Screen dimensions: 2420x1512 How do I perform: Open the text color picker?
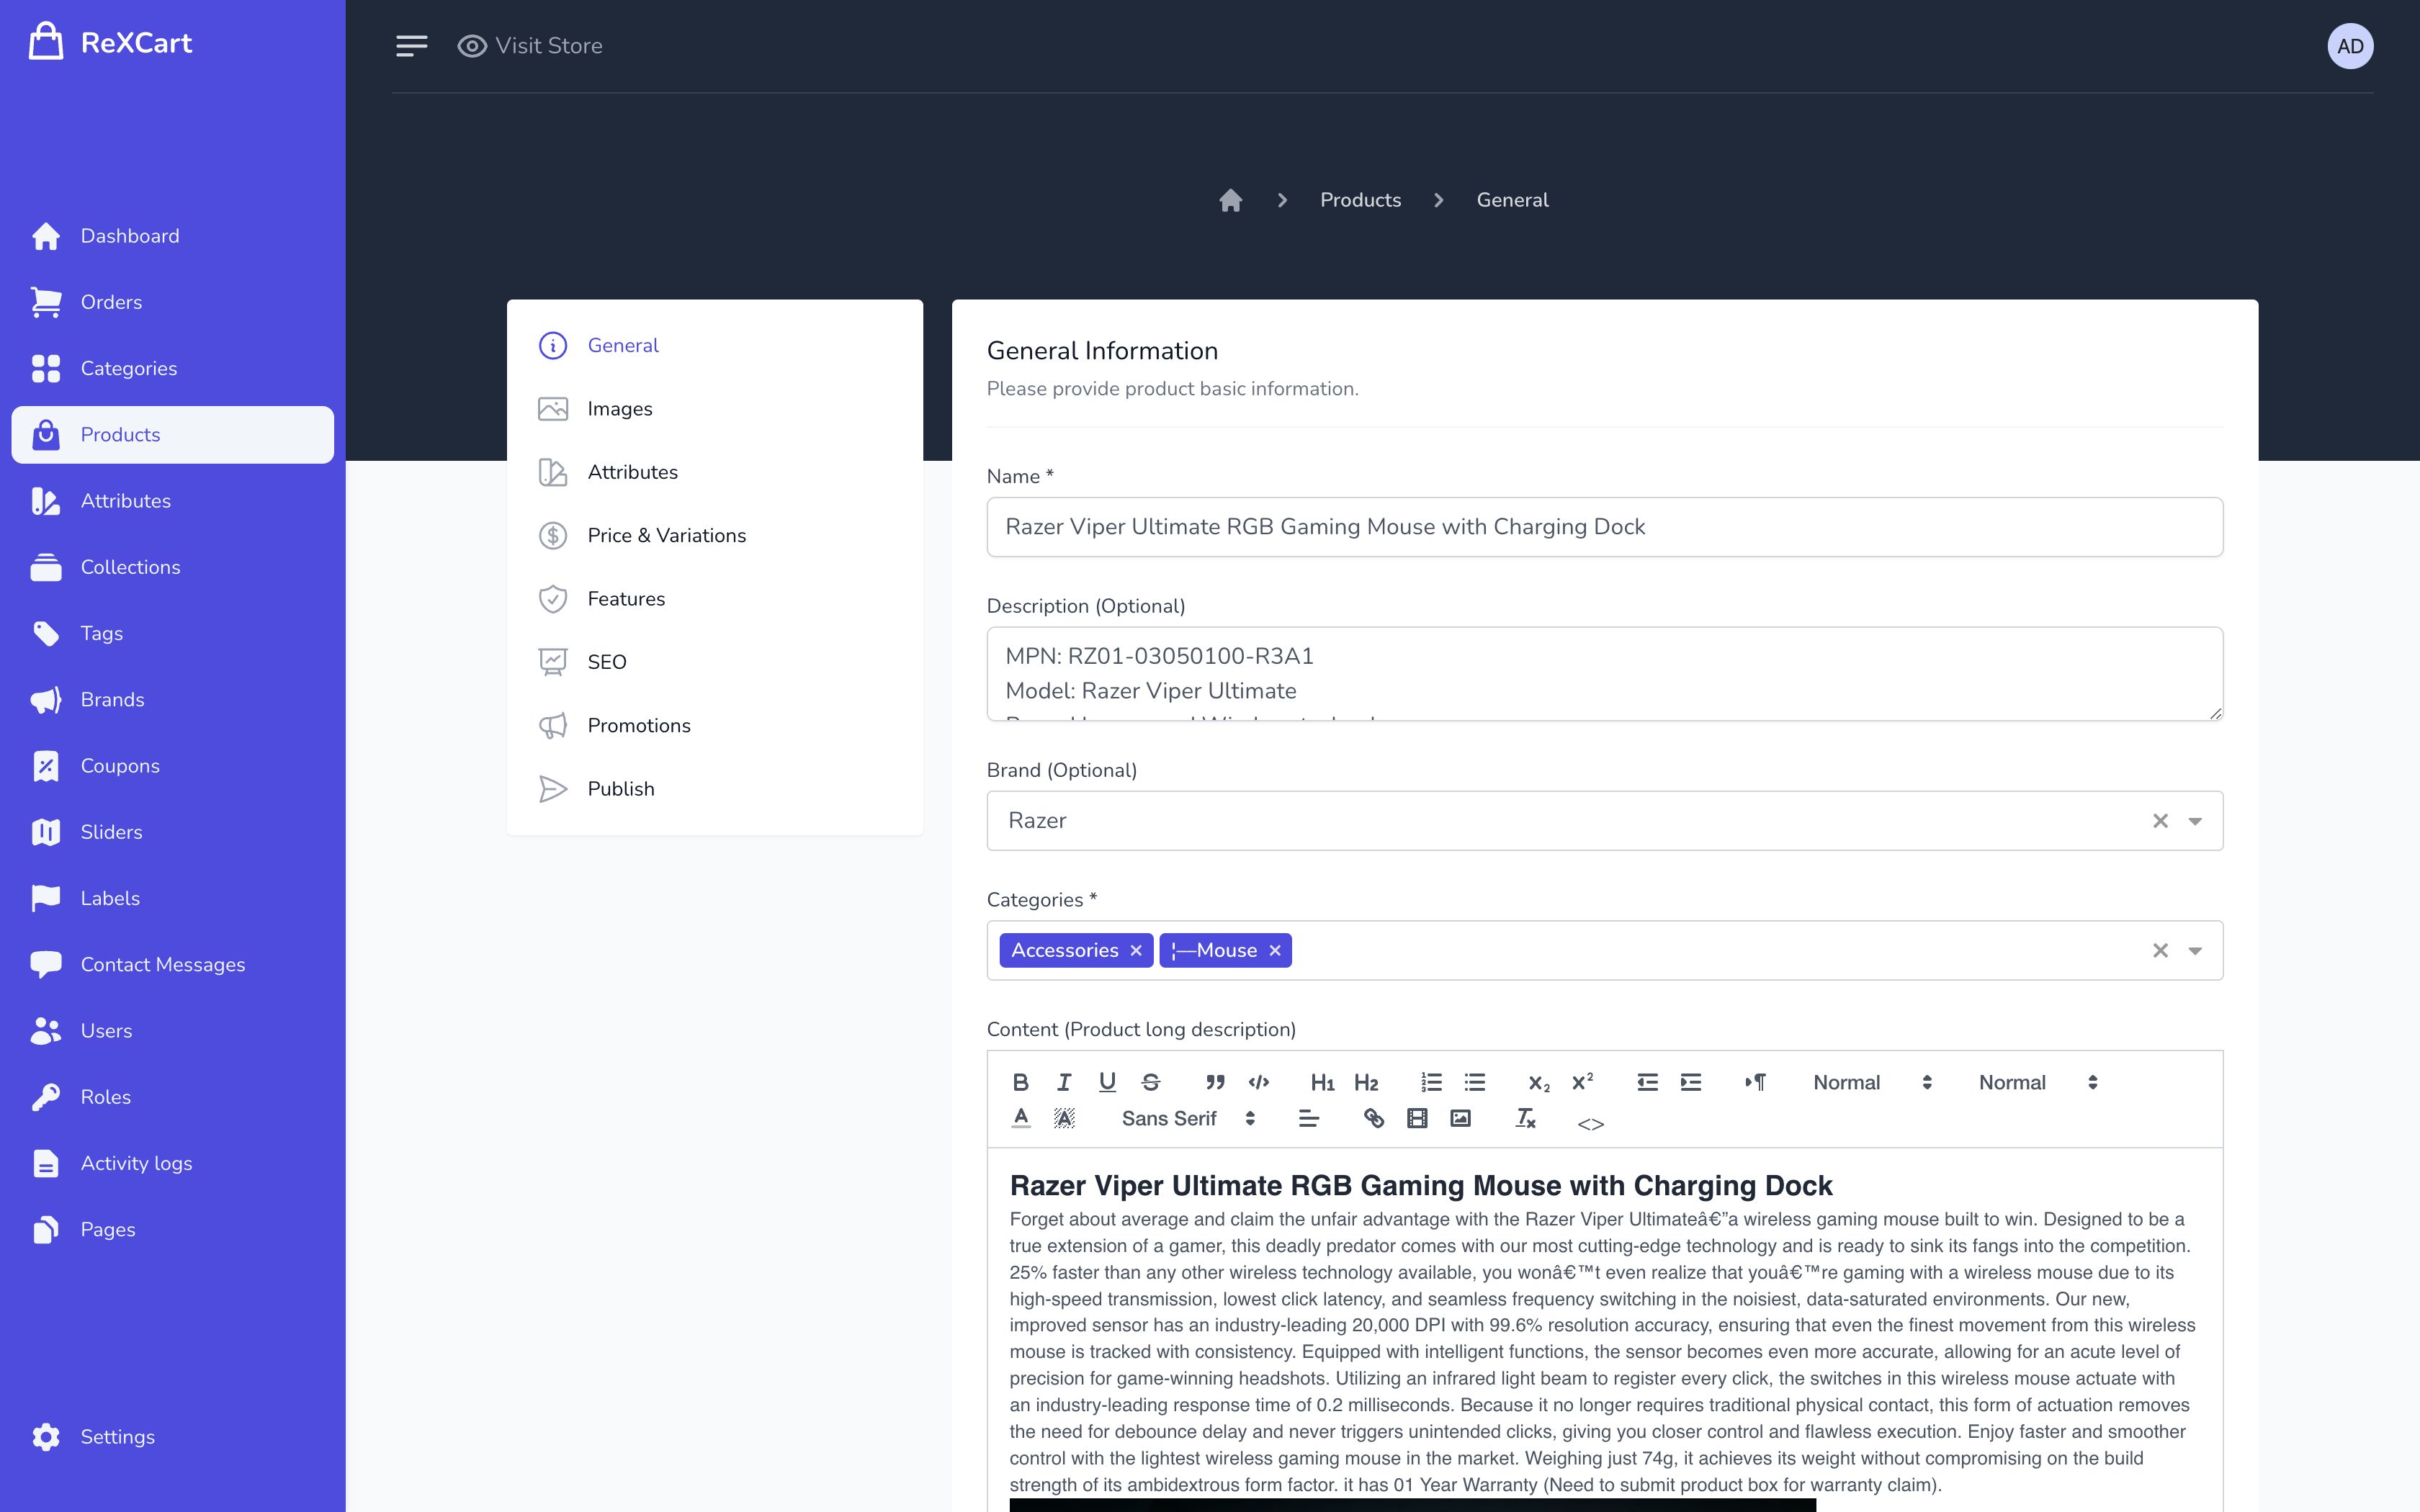click(x=1020, y=1118)
